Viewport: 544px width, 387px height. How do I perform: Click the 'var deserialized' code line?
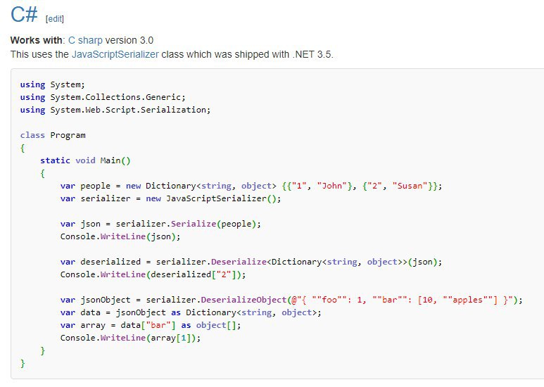coord(251,262)
